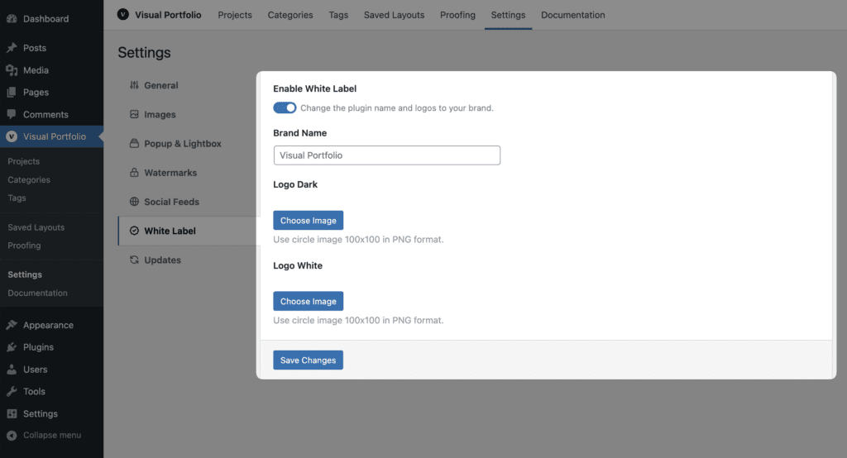The image size is (847, 458).
Task: Click the Social Feeds globe icon
Action: click(x=134, y=202)
